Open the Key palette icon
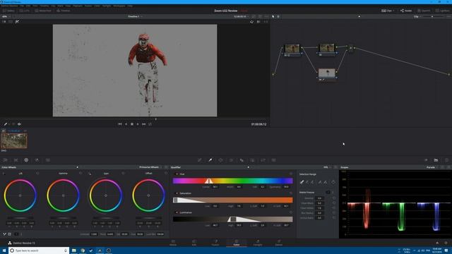 point(252,160)
